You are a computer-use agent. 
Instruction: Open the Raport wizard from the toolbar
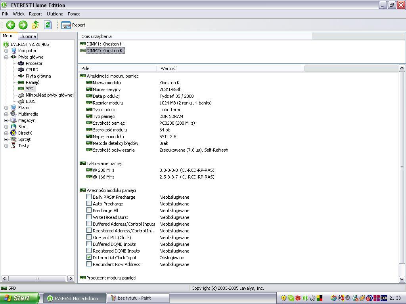(73, 25)
